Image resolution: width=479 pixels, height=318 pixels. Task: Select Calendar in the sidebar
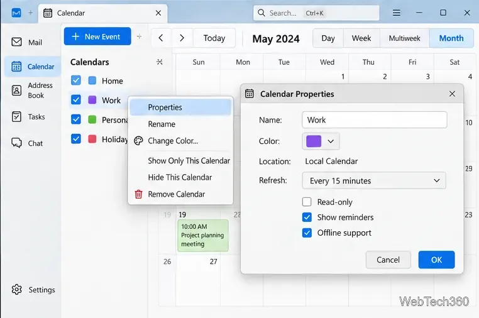tap(33, 66)
